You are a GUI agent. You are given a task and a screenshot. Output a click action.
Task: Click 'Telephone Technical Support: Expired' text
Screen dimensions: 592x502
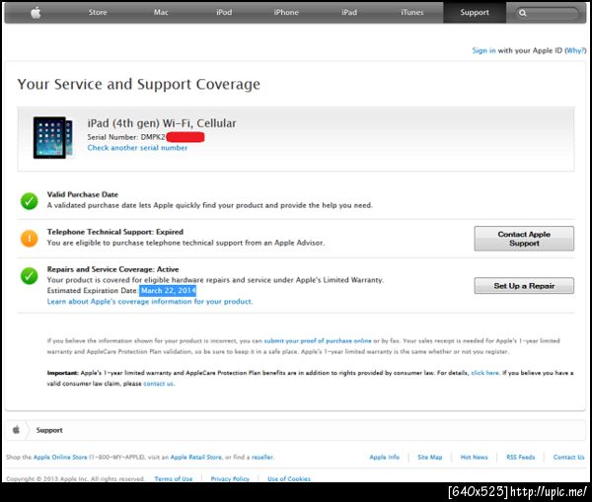(115, 232)
